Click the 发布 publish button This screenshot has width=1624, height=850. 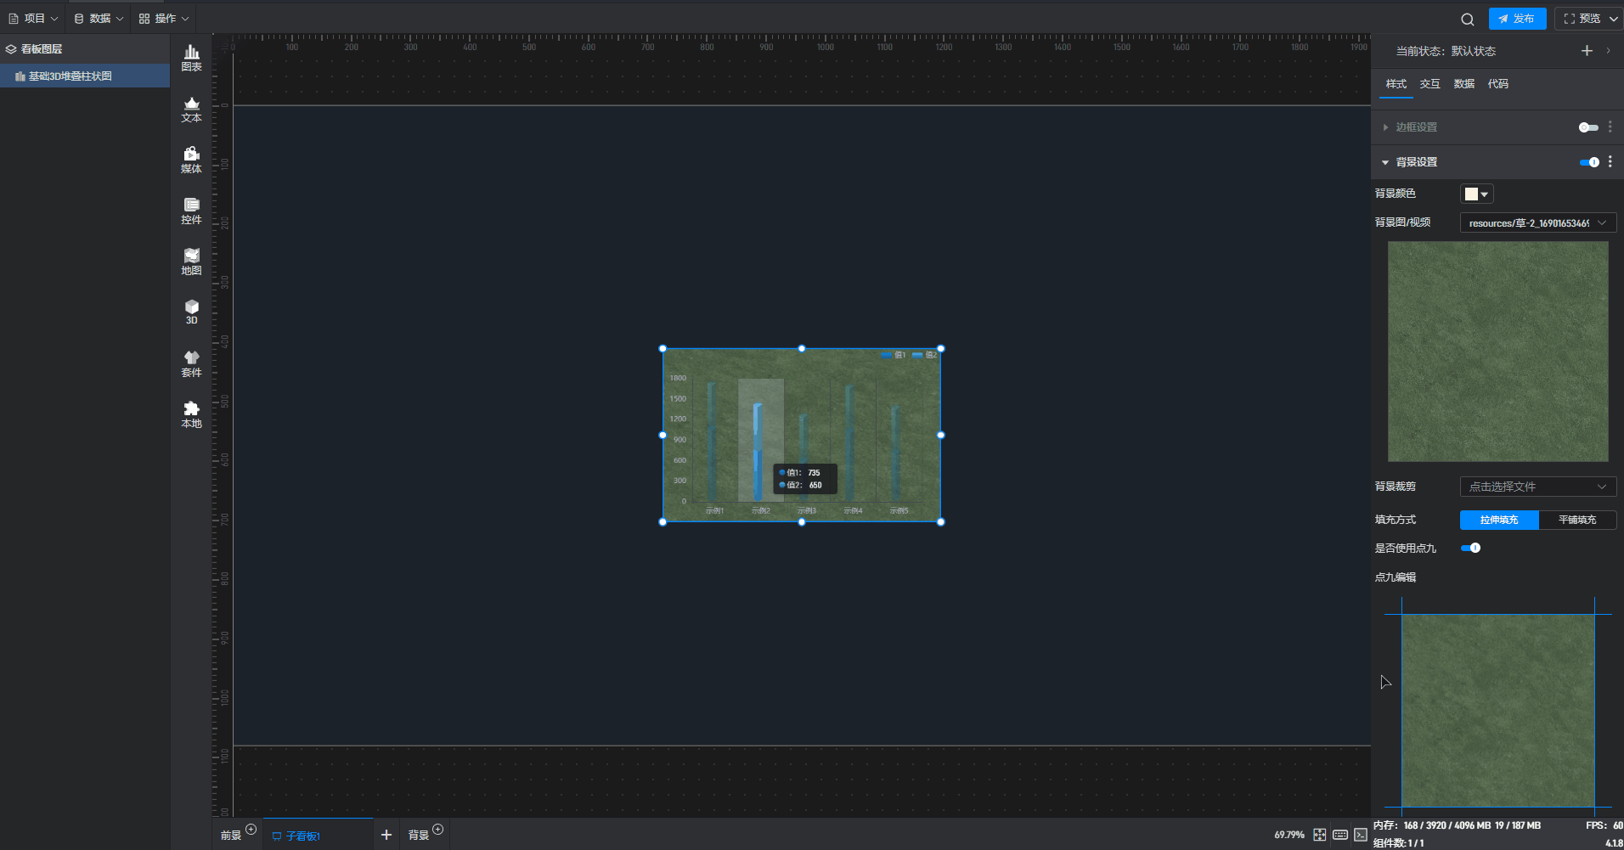pyautogui.click(x=1517, y=19)
